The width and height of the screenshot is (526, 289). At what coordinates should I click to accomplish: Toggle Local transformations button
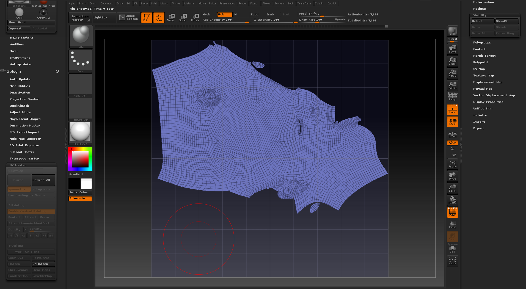click(452, 121)
